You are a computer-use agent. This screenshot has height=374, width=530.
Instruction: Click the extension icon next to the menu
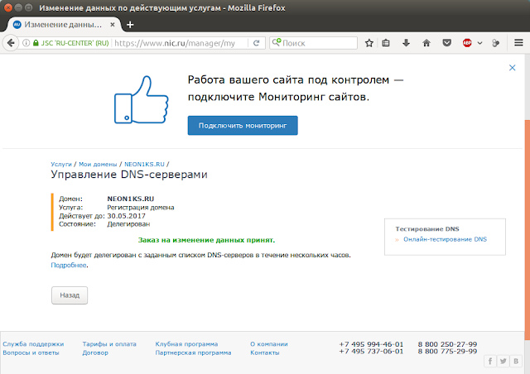tap(495, 43)
